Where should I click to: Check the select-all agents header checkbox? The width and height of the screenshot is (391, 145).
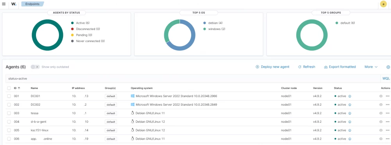(9, 88)
